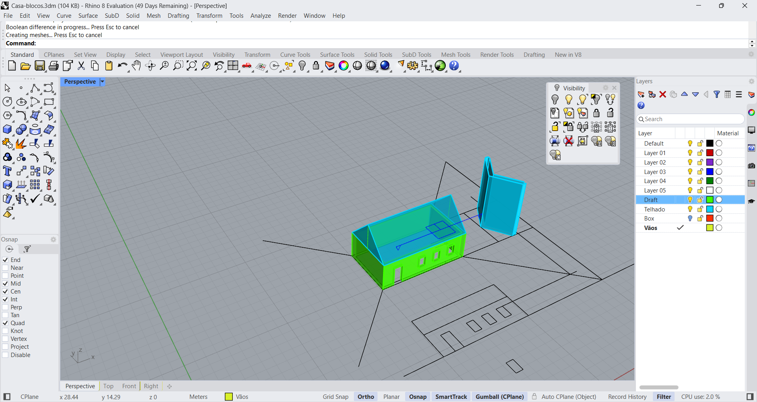Toggle the Ortho status bar button
Image resolution: width=757 pixels, height=402 pixels.
366,397
